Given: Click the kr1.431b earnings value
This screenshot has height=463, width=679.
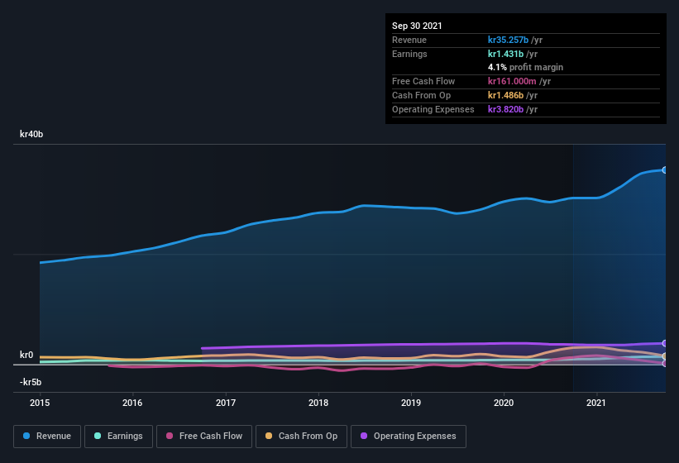Looking at the screenshot, I should coord(505,54).
